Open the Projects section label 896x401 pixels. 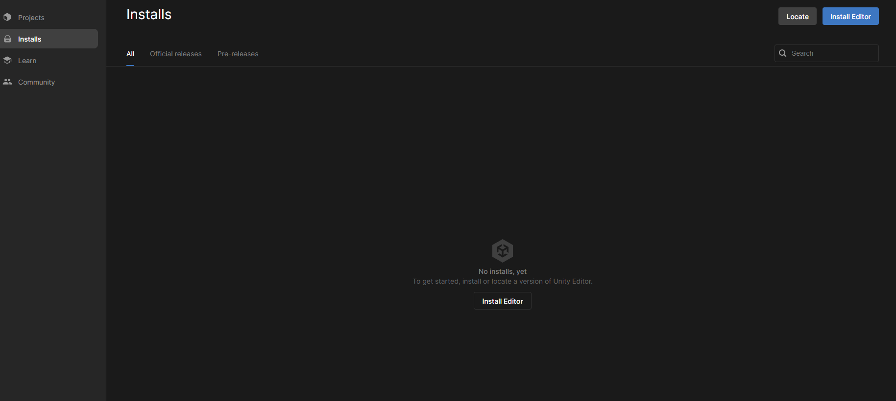(31, 18)
